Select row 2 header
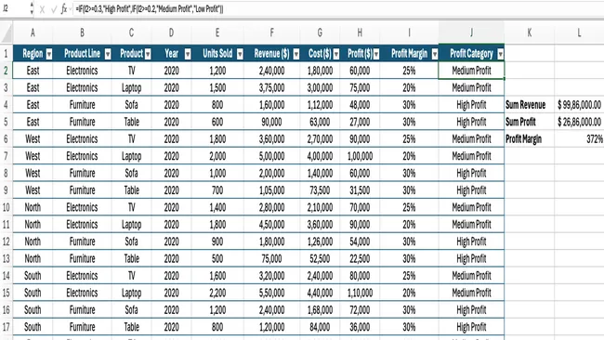Image resolution: width=604 pixels, height=340 pixels. (7, 71)
